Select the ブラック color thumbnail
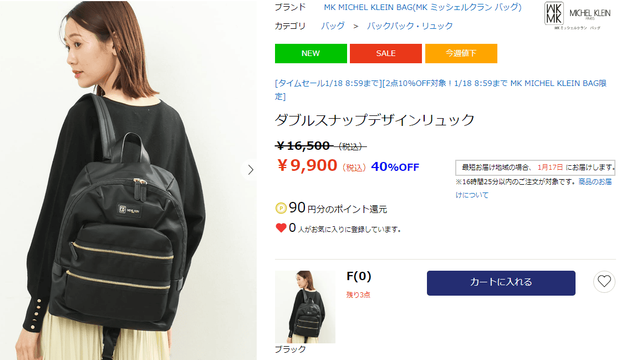 305,307
